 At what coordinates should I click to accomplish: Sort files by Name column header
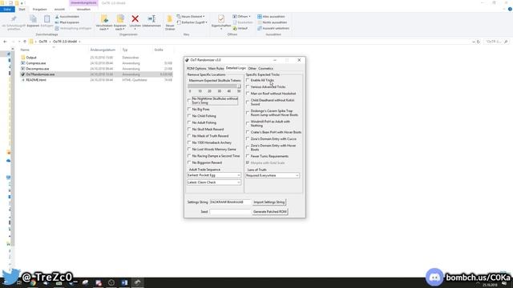pyautogui.click(x=25, y=50)
